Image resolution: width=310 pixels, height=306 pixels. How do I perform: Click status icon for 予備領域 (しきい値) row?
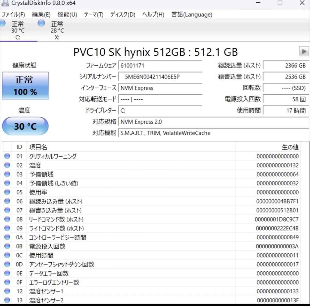7,183
